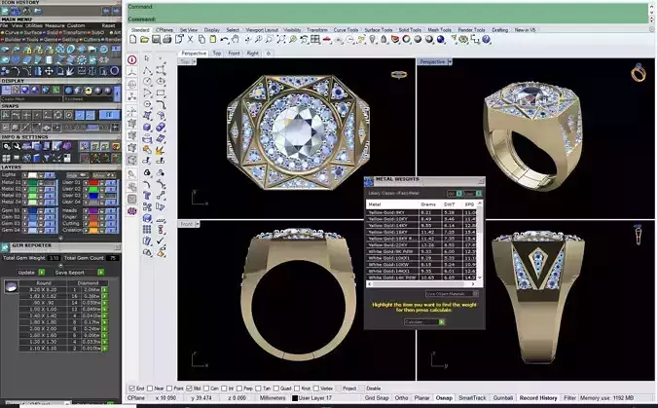Image resolution: width=658 pixels, height=408 pixels.
Task: Collapse the arrow under Total Gem Weight
Action: tap(60, 265)
